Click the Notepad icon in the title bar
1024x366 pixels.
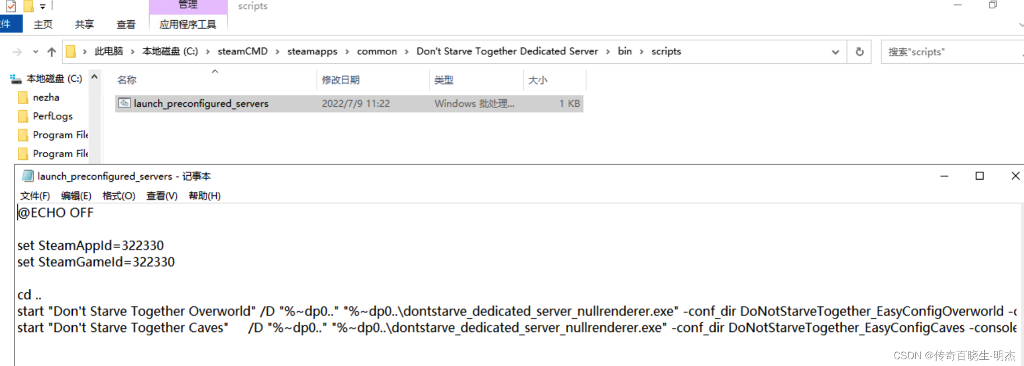(27, 176)
